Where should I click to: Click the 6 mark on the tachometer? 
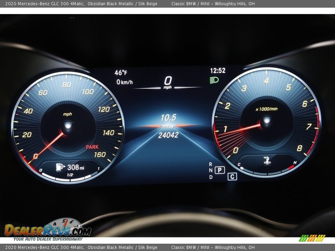click(305, 104)
